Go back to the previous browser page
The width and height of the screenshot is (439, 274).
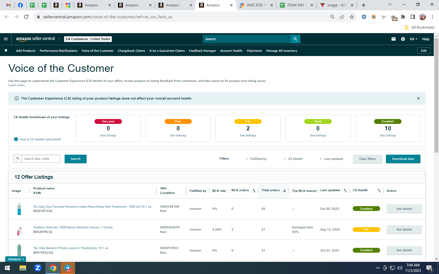7,17
